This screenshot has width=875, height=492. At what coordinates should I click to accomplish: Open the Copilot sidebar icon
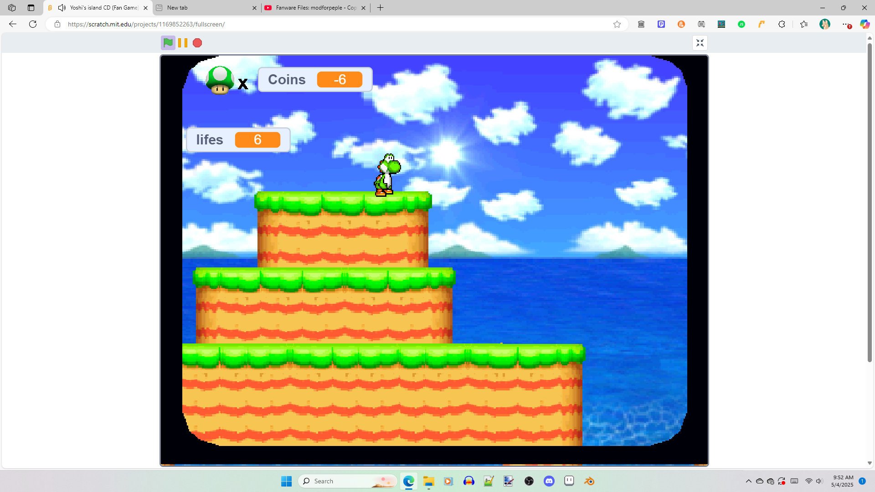(x=865, y=24)
